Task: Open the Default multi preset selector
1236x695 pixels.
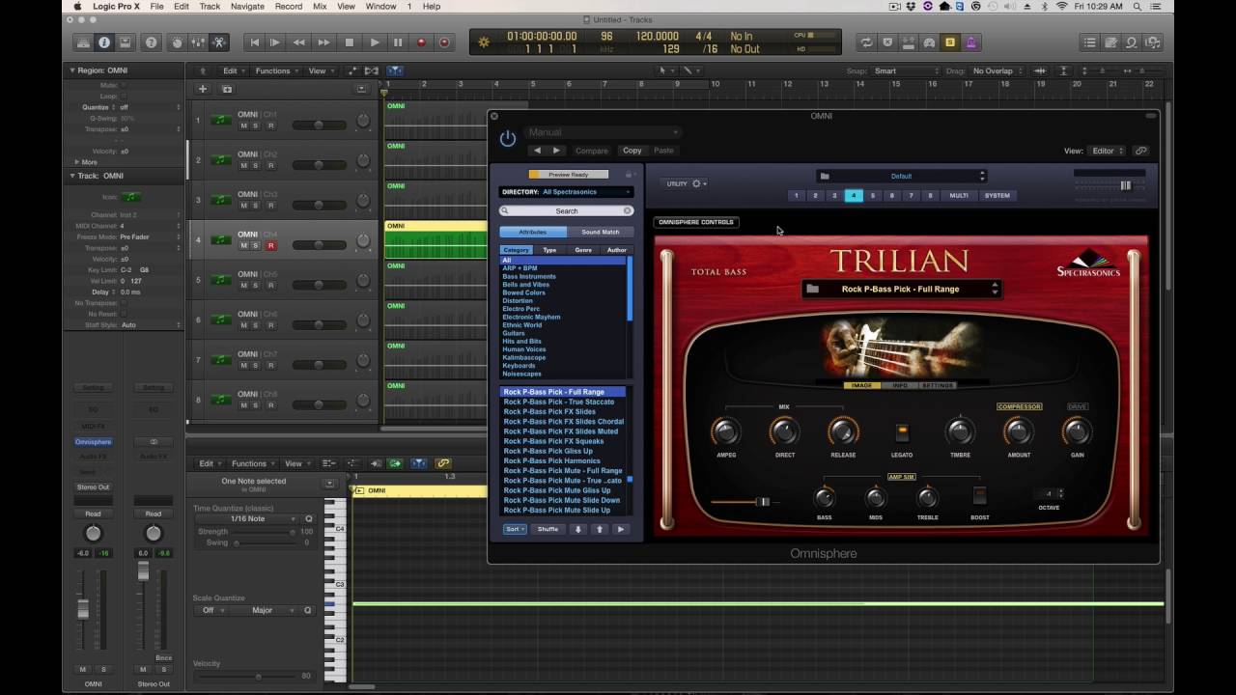Action: (901, 176)
